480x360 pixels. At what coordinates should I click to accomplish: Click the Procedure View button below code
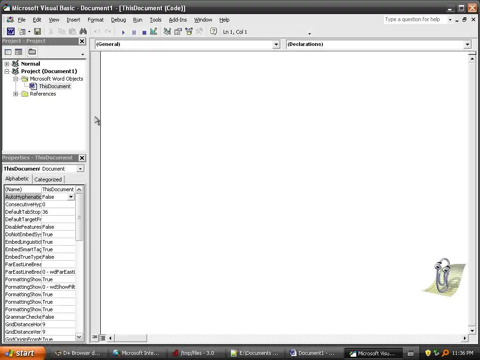tap(95, 337)
